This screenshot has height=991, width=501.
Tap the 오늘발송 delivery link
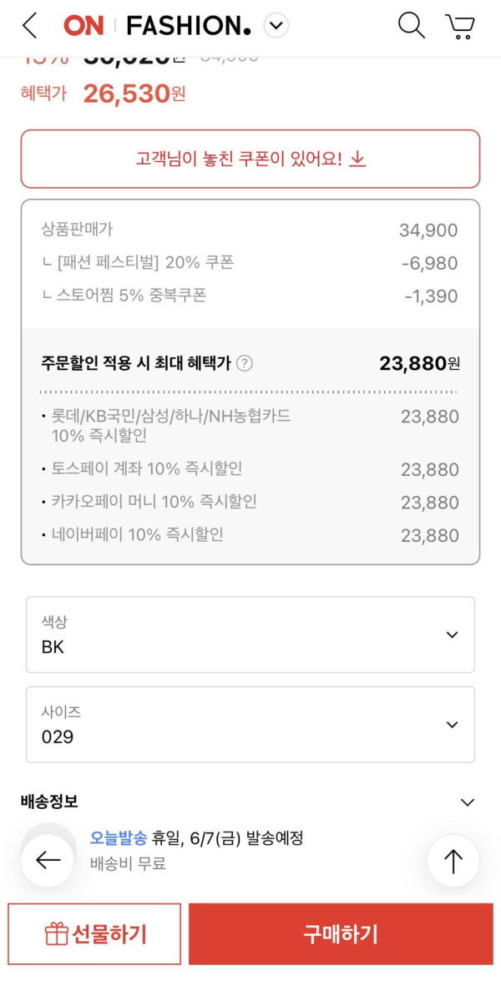point(119,837)
